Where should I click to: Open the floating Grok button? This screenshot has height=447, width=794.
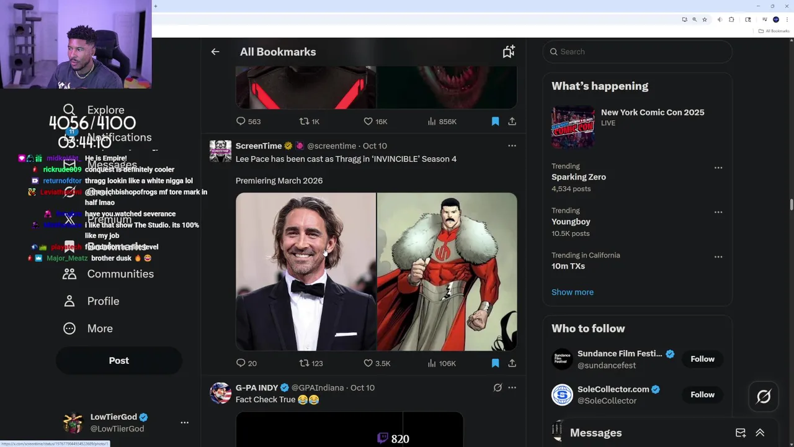764,396
